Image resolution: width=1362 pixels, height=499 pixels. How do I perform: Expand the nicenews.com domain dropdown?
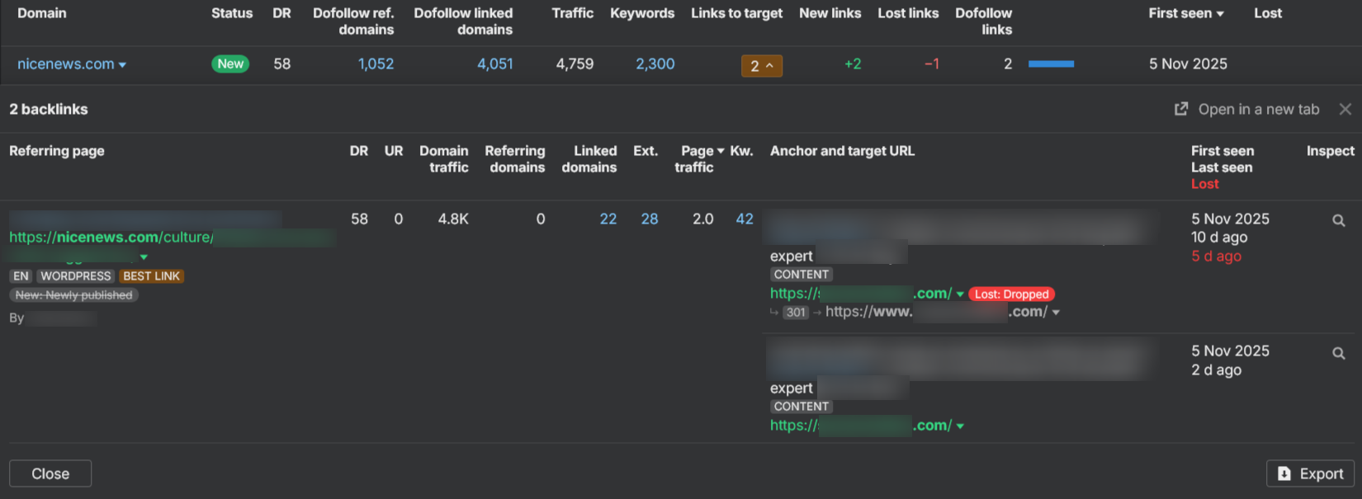pos(122,64)
